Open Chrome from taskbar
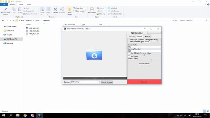This screenshot has height=118, width=210. pos(25,115)
